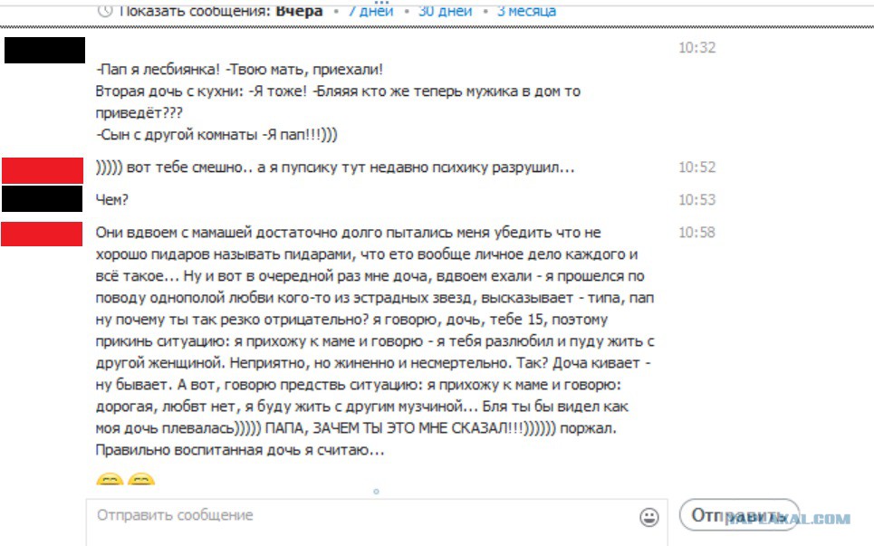Click the clock icon beside Показать сообщения
874x546 pixels.
[105, 11]
